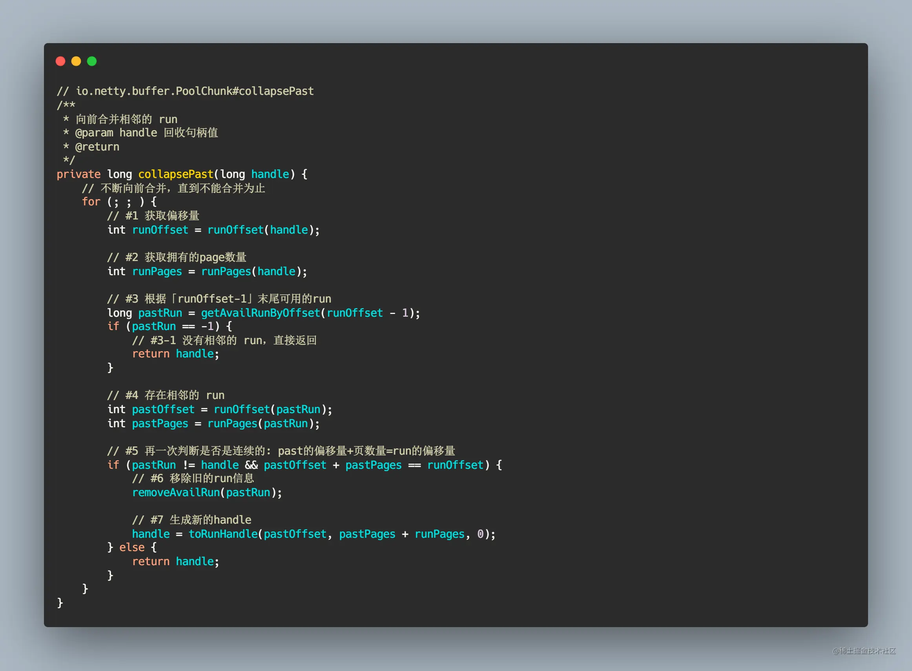Click the red close dot
This screenshot has height=671, width=912.
click(60, 61)
